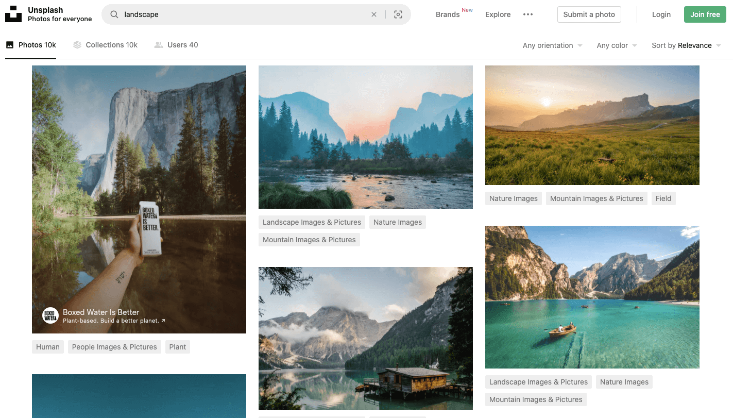The height and width of the screenshot is (418, 733).
Task: Click Mountain Images & Pictures tag under river photo
Action: pyautogui.click(x=309, y=240)
